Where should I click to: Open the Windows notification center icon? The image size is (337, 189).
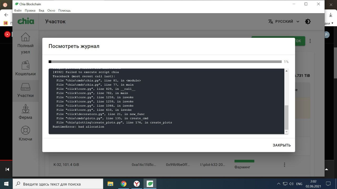(328, 184)
